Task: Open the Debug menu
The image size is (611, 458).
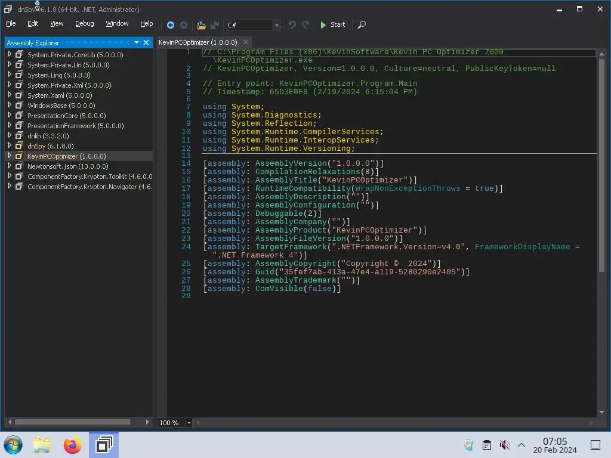Action: tap(85, 23)
